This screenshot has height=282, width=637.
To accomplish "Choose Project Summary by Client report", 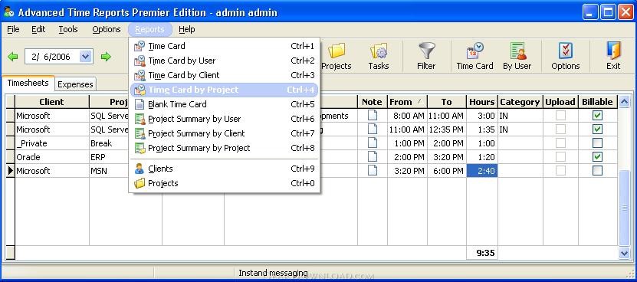I will tap(224, 133).
